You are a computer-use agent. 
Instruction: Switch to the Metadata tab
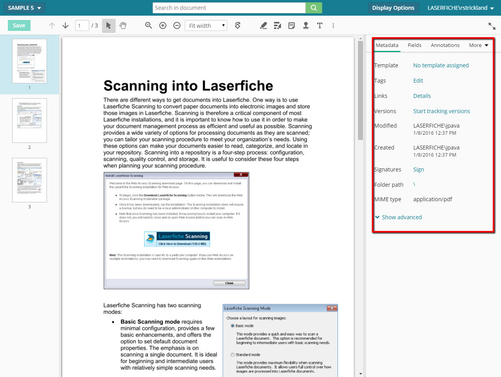coord(387,45)
